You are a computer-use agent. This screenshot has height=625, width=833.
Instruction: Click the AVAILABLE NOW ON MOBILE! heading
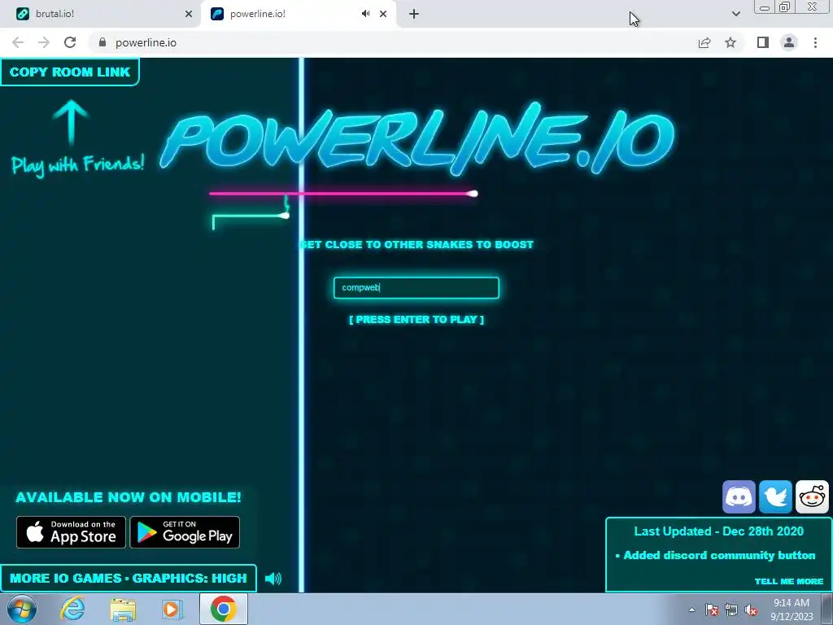pyautogui.click(x=128, y=497)
